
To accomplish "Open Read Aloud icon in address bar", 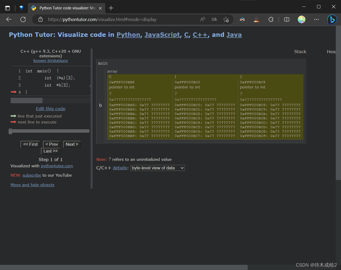I will tap(203, 19).
